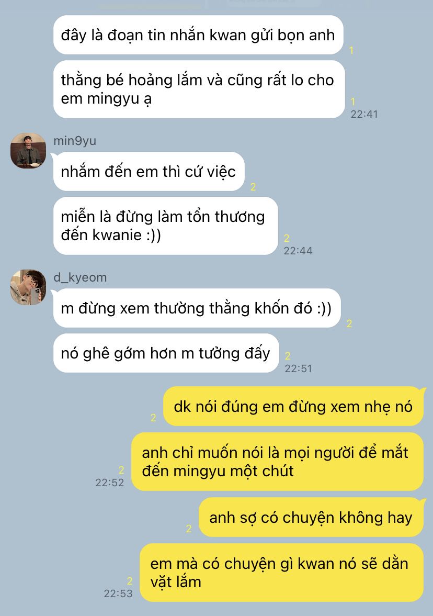
Task: Tap message 'nó ghê gớm hơn m tưởng đấy'
Action: tap(166, 353)
